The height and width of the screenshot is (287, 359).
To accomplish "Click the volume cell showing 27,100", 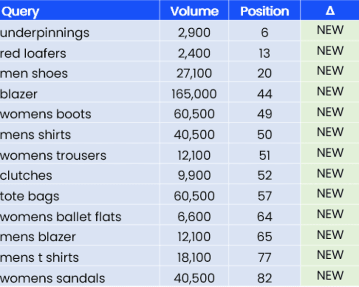I will 194,74.
